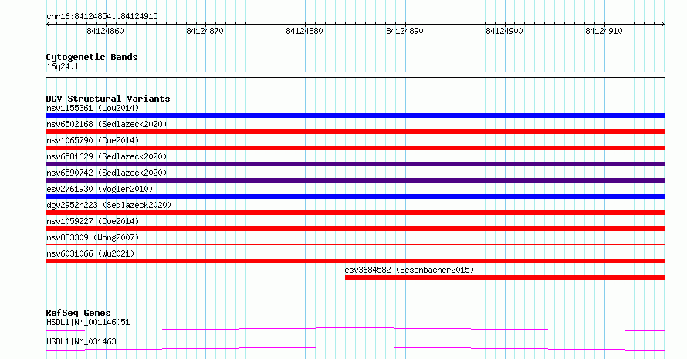This screenshot has width=687, height=359.
Task: Select the HSDL1|NM_001146051 transcript label
Action: coord(88,322)
